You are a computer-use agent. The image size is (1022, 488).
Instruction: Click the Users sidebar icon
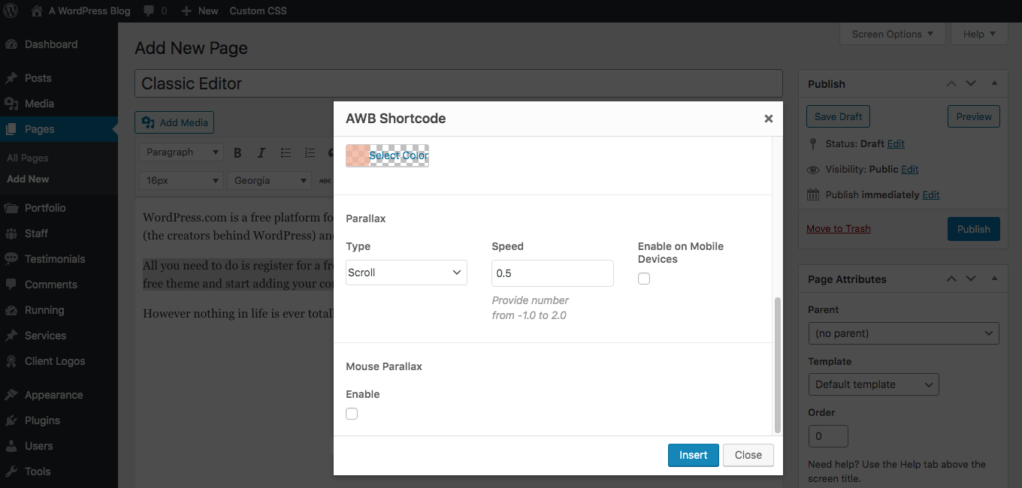tap(11, 446)
